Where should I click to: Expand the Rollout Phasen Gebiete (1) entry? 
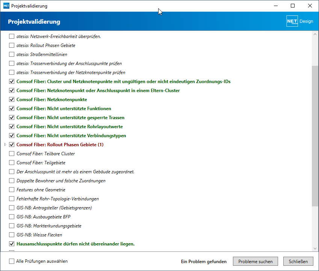(x=5, y=144)
